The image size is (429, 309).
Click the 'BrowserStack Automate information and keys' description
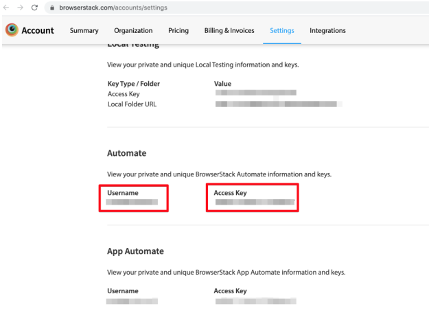click(219, 174)
